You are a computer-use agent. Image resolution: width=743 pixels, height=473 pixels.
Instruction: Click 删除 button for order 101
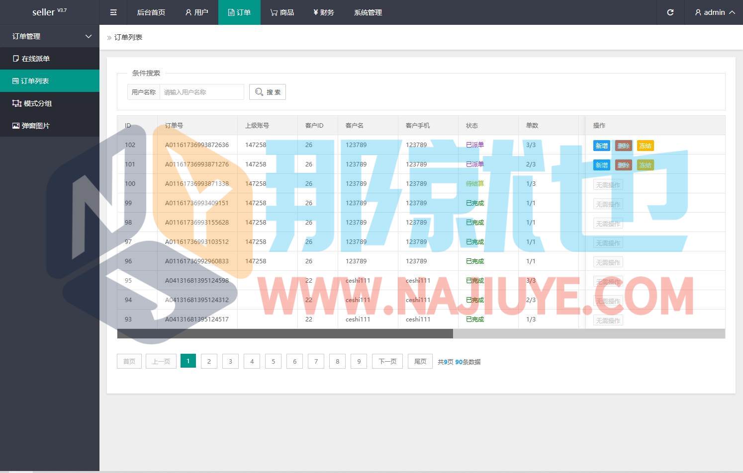tap(623, 165)
